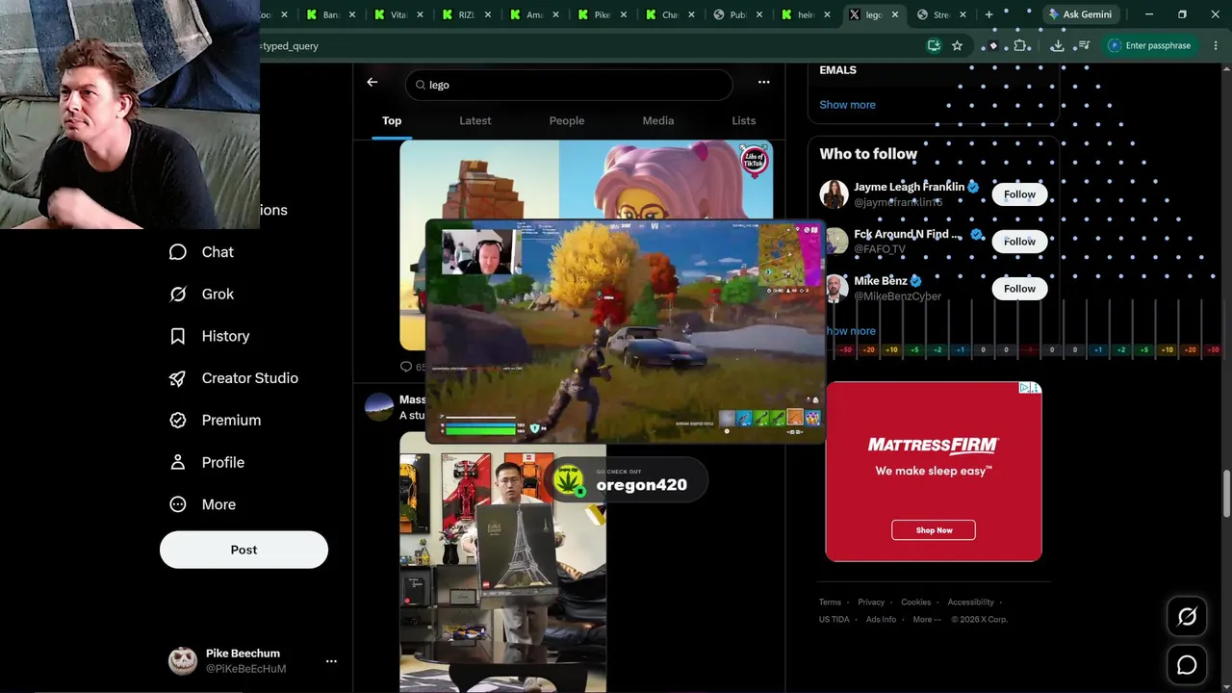Switch to the heir browser tab

(805, 14)
